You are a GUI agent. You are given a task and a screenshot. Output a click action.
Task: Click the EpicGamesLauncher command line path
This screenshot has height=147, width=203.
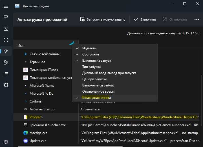(140, 125)
